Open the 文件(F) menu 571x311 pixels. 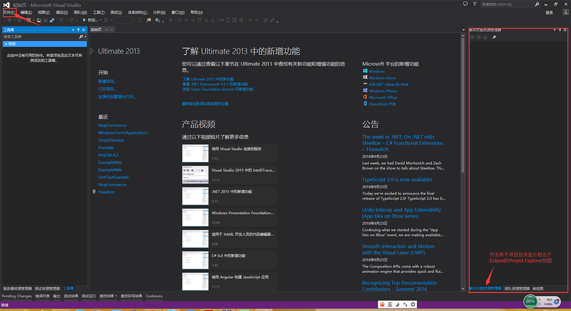[9, 12]
